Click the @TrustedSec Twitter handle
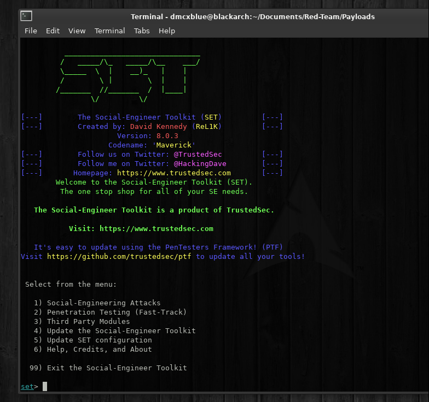This screenshot has width=429, height=402. (198, 154)
